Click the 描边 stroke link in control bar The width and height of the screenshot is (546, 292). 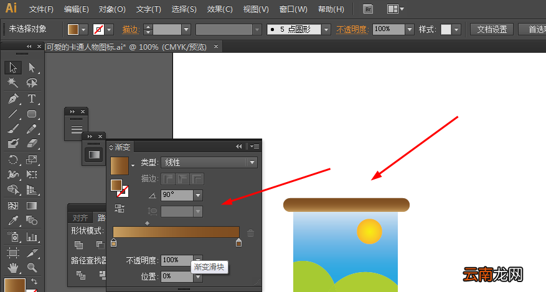pos(131,30)
